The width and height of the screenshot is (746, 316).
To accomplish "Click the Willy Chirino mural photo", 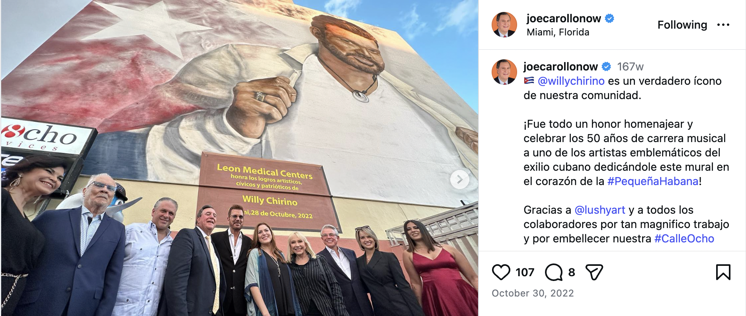I will click(240, 158).
